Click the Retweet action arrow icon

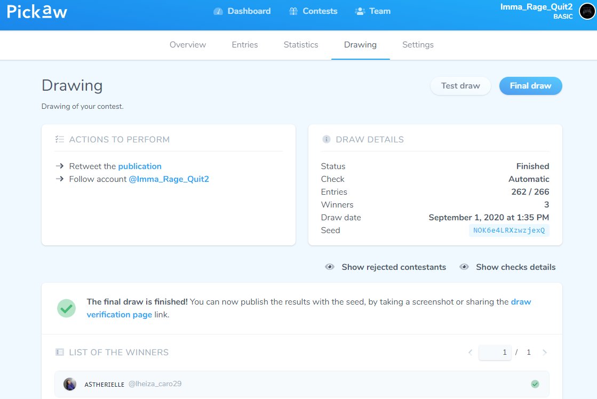pyautogui.click(x=59, y=166)
